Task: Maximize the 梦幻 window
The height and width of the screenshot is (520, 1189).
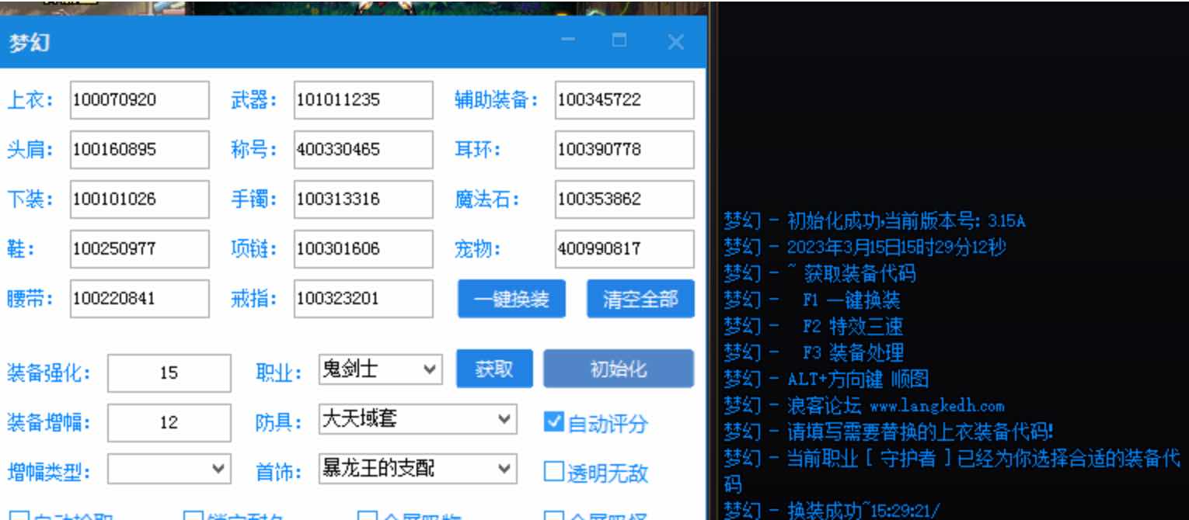Action: pos(619,42)
